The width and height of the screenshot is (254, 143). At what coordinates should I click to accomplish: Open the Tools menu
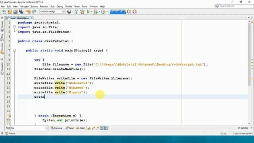coord(85,6)
